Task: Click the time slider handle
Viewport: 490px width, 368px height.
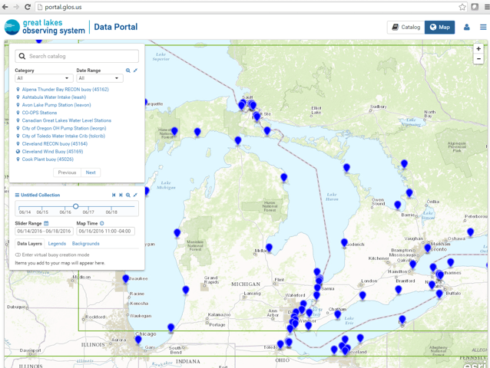Action: [75, 206]
